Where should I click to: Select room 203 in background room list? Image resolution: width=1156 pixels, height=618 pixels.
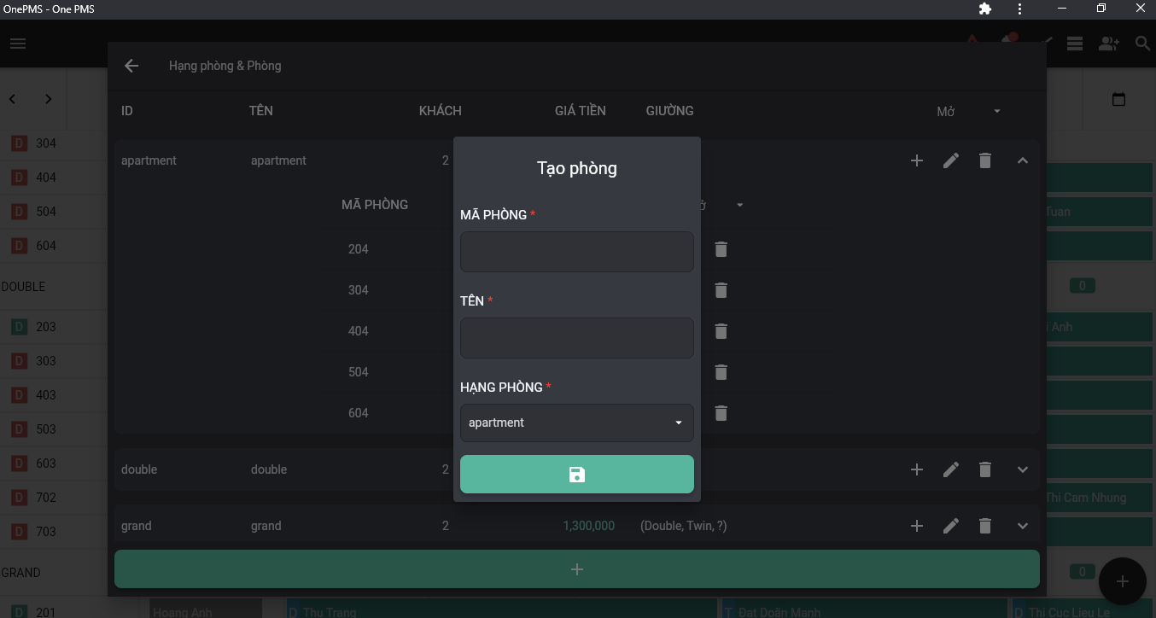pos(46,327)
